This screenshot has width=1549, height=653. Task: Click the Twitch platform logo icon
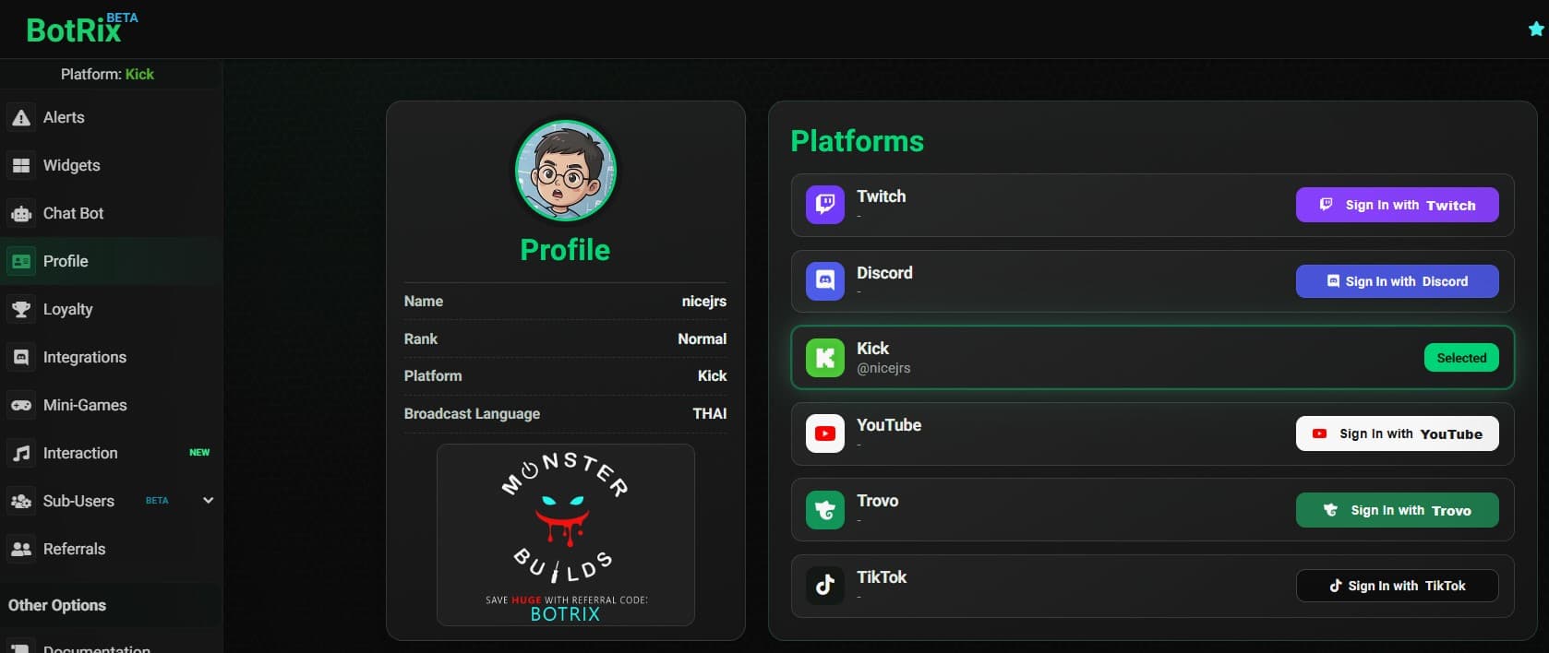825,205
